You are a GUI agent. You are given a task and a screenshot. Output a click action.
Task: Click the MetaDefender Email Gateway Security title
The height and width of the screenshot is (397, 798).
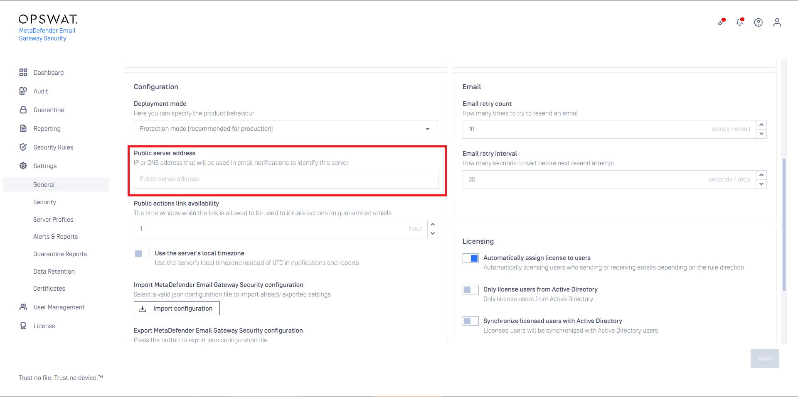(x=47, y=34)
